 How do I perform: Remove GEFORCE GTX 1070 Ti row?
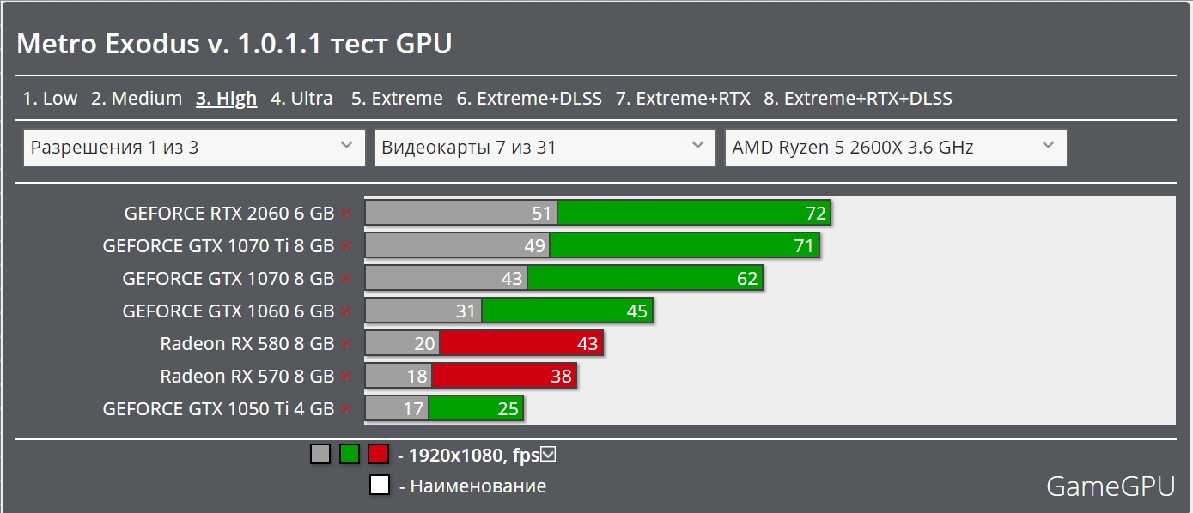[345, 246]
